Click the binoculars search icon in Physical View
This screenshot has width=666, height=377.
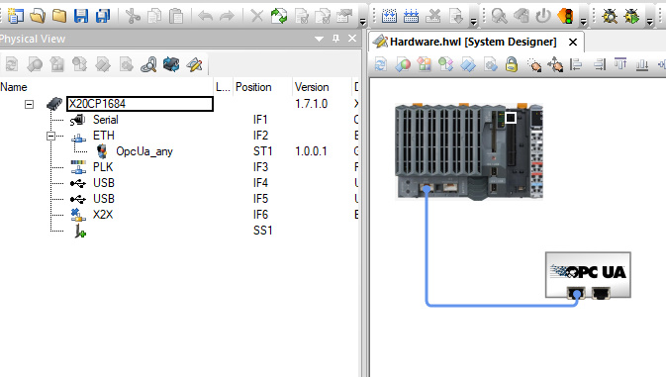tap(148, 64)
